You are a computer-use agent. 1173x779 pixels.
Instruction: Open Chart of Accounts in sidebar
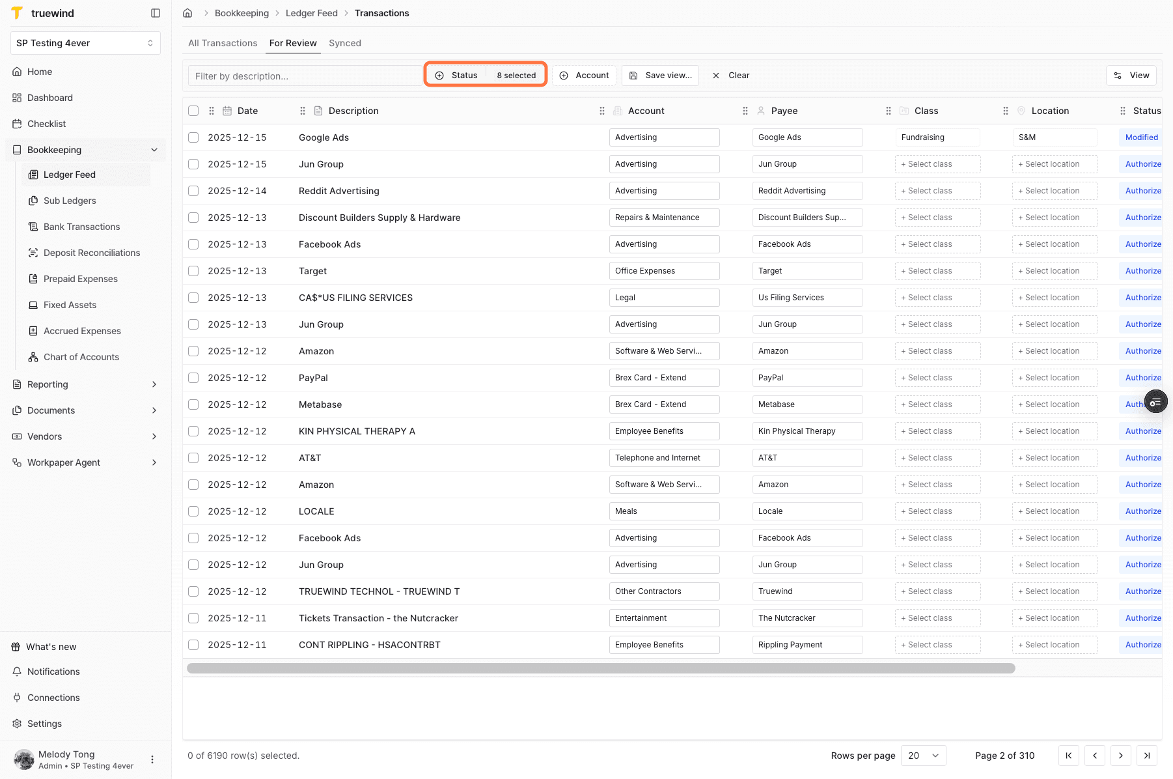click(86, 357)
